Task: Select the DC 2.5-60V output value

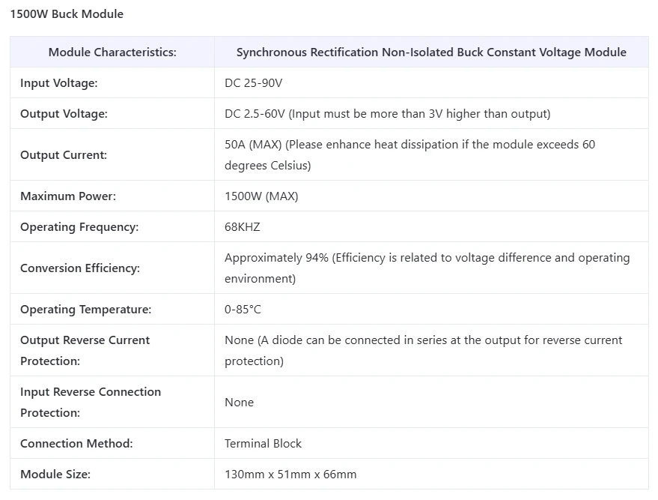Action: pos(387,114)
